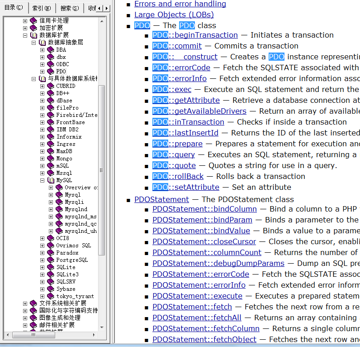This screenshot has width=360, height=347.
Task: Click the book icon next to FrontBase
Action: 51,122
